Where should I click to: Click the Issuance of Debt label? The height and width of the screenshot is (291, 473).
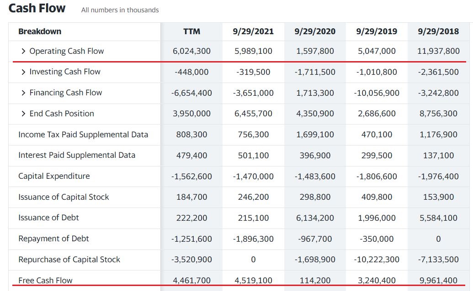(48, 218)
